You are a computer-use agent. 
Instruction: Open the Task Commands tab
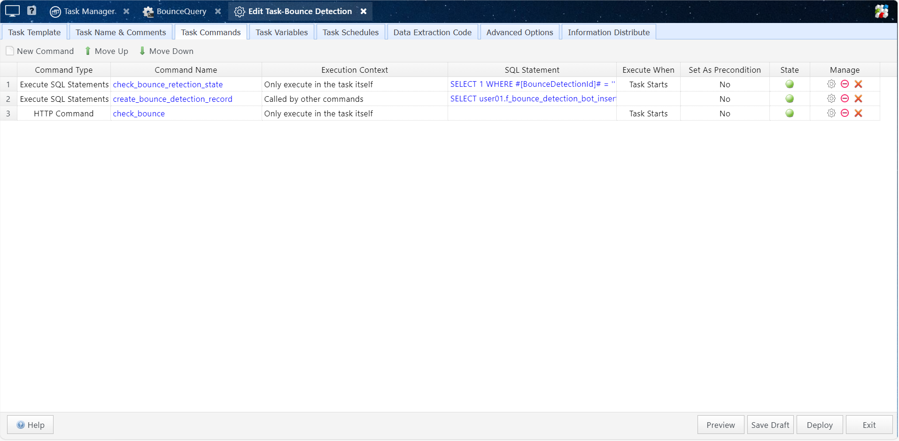[x=211, y=32]
